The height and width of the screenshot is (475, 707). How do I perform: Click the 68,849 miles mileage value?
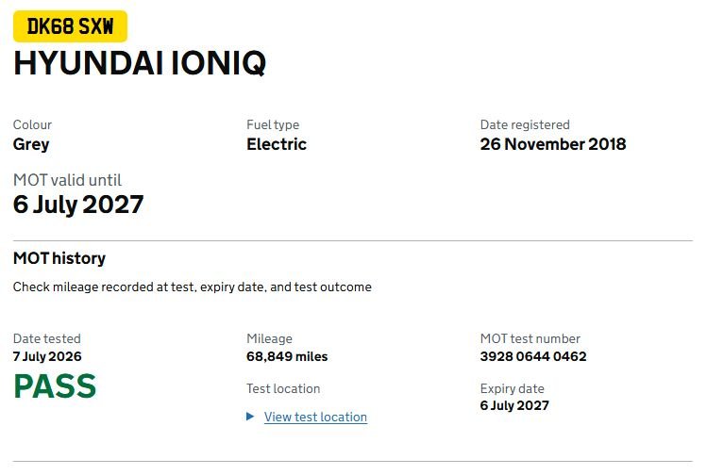(x=287, y=356)
